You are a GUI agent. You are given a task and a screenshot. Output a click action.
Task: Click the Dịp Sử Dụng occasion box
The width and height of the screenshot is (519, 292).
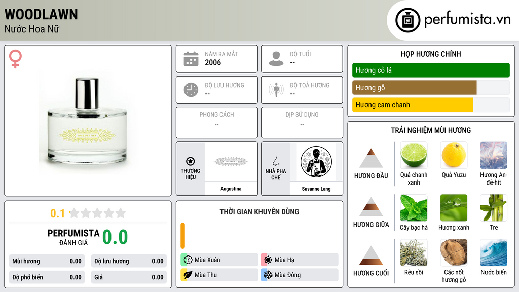tap(302, 123)
